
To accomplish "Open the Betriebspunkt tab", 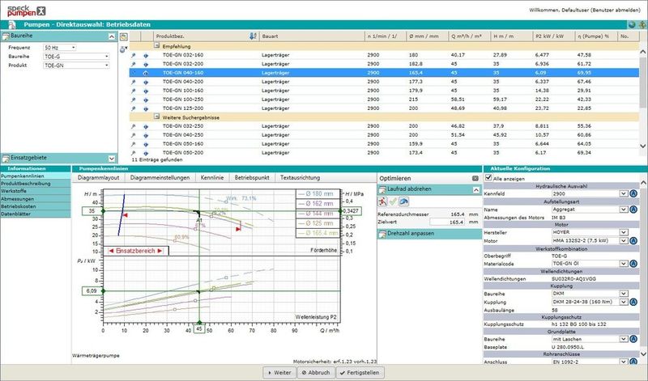I will [252, 177].
